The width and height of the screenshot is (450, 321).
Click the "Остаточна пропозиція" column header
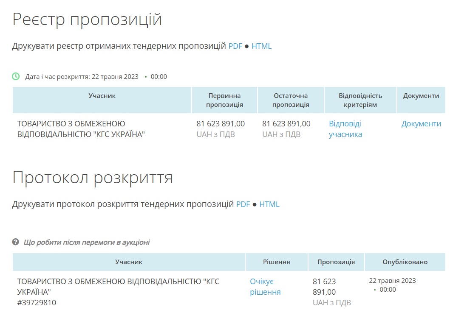[x=291, y=100]
